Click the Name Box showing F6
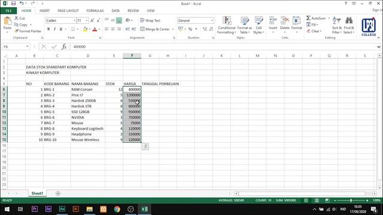This screenshot has width=383, height=215. point(14,47)
